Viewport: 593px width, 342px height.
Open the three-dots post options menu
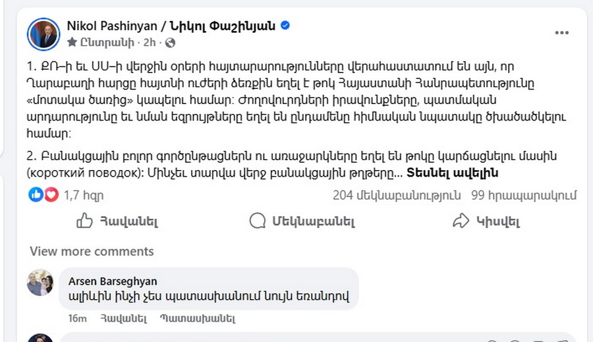(561, 32)
